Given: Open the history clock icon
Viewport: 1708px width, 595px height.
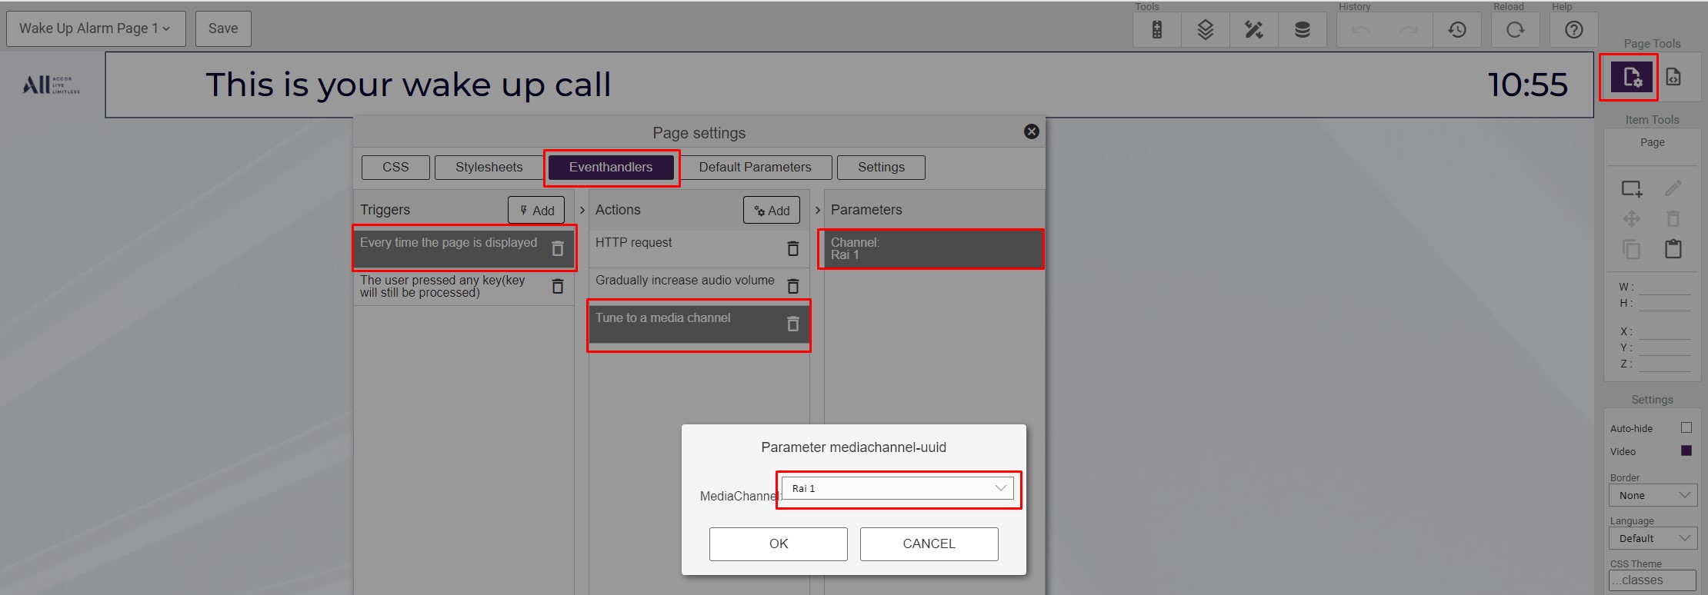Looking at the screenshot, I should (1457, 30).
